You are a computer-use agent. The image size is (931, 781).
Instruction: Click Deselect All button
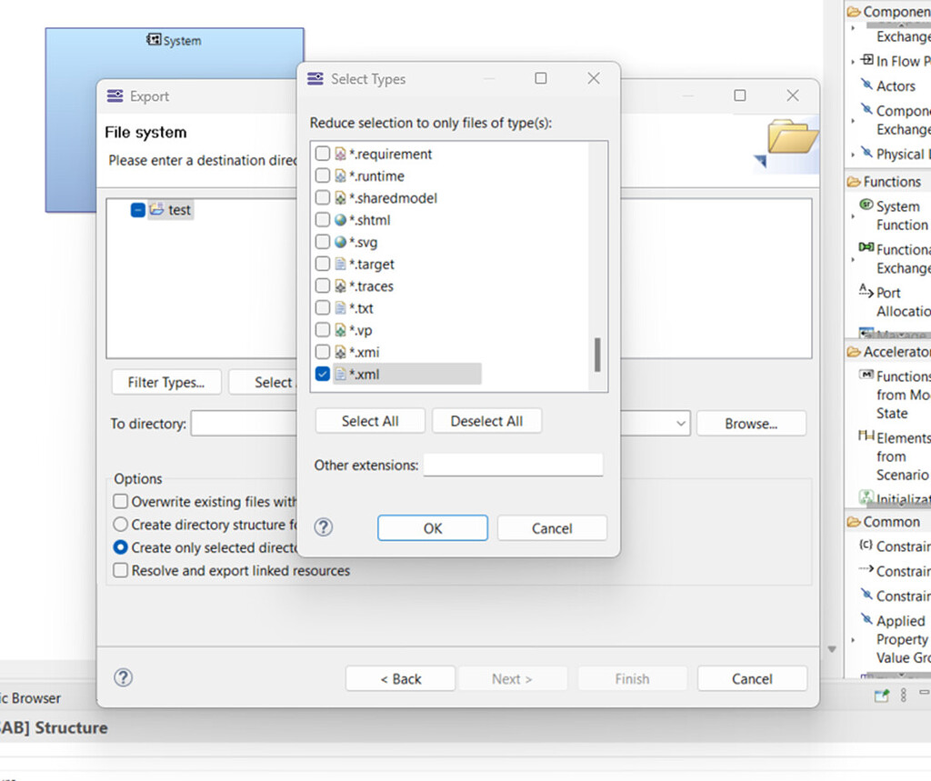pyautogui.click(x=486, y=421)
